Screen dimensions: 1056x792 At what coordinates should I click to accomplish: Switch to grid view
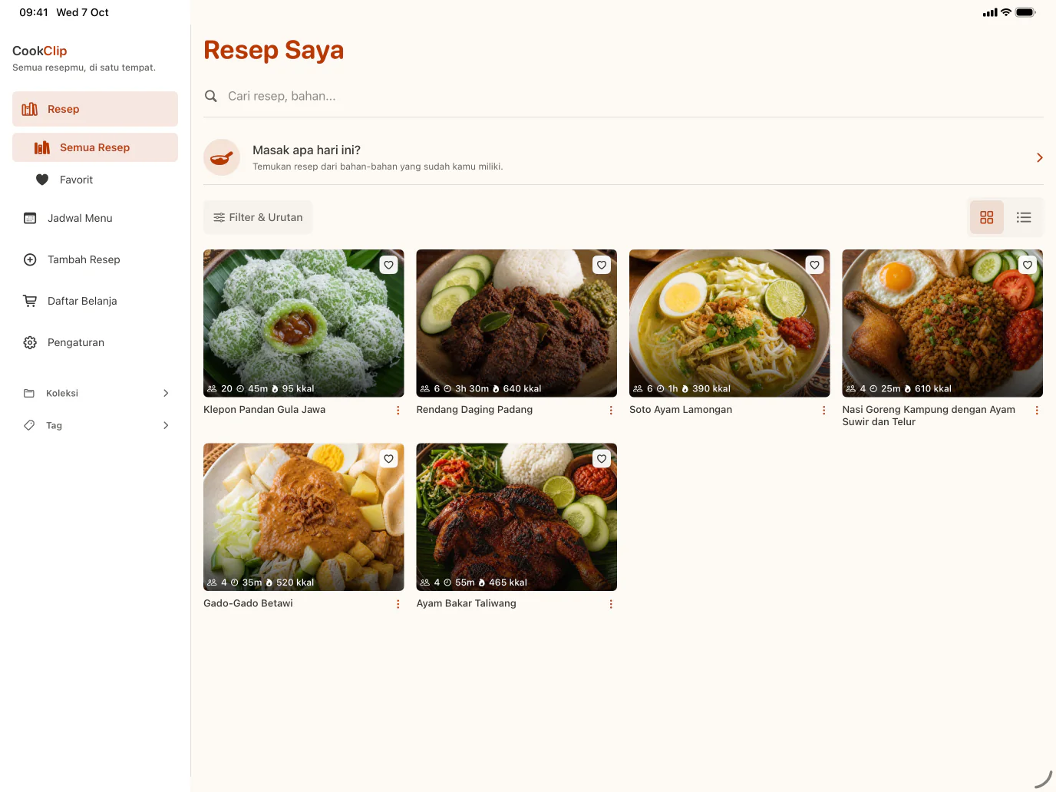pyautogui.click(x=987, y=217)
